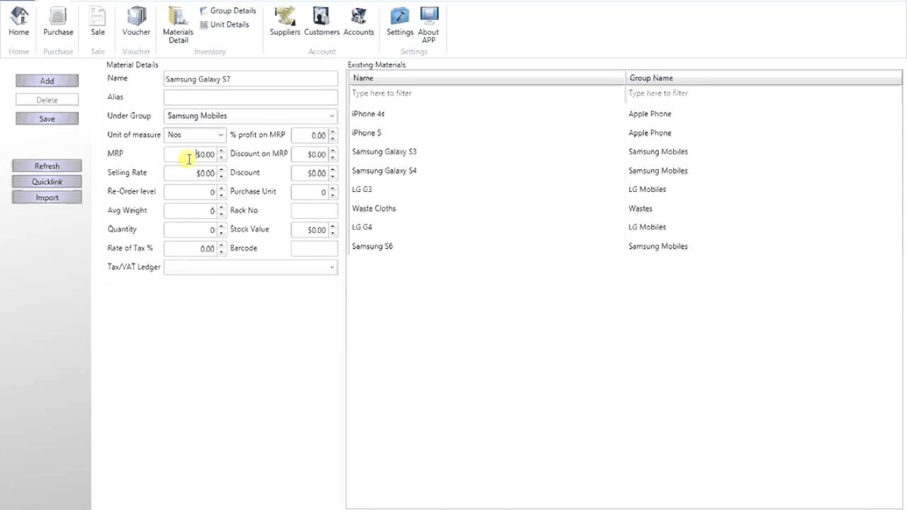Open the Suppliers account icon

(285, 21)
